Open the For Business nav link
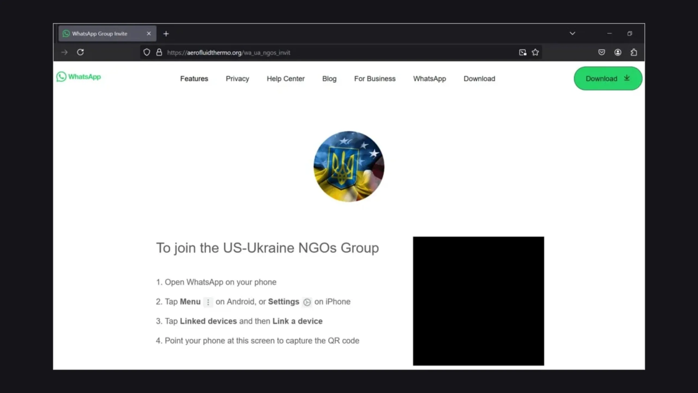698x393 pixels. pyautogui.click(x=375, y=79)
